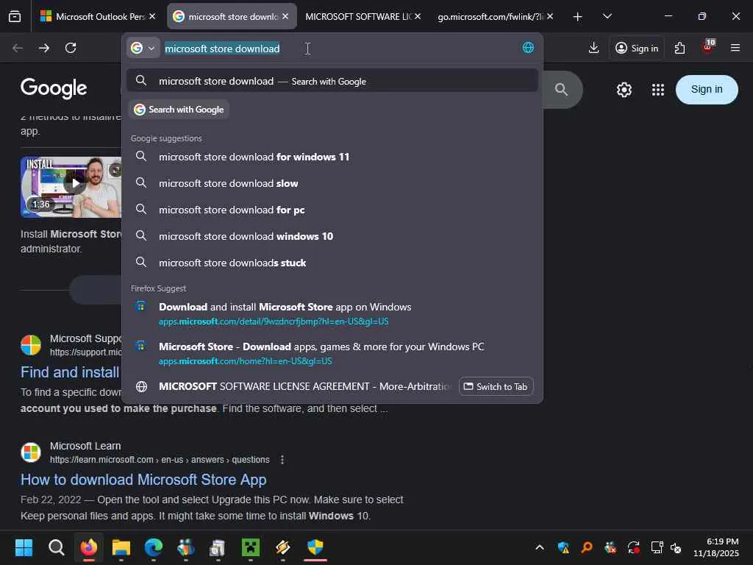Choose suggestion download for windows 11
753x565 pixels.
[x=332, y=157]
